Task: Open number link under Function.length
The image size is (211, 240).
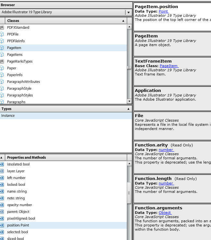Action: point(166,183)
